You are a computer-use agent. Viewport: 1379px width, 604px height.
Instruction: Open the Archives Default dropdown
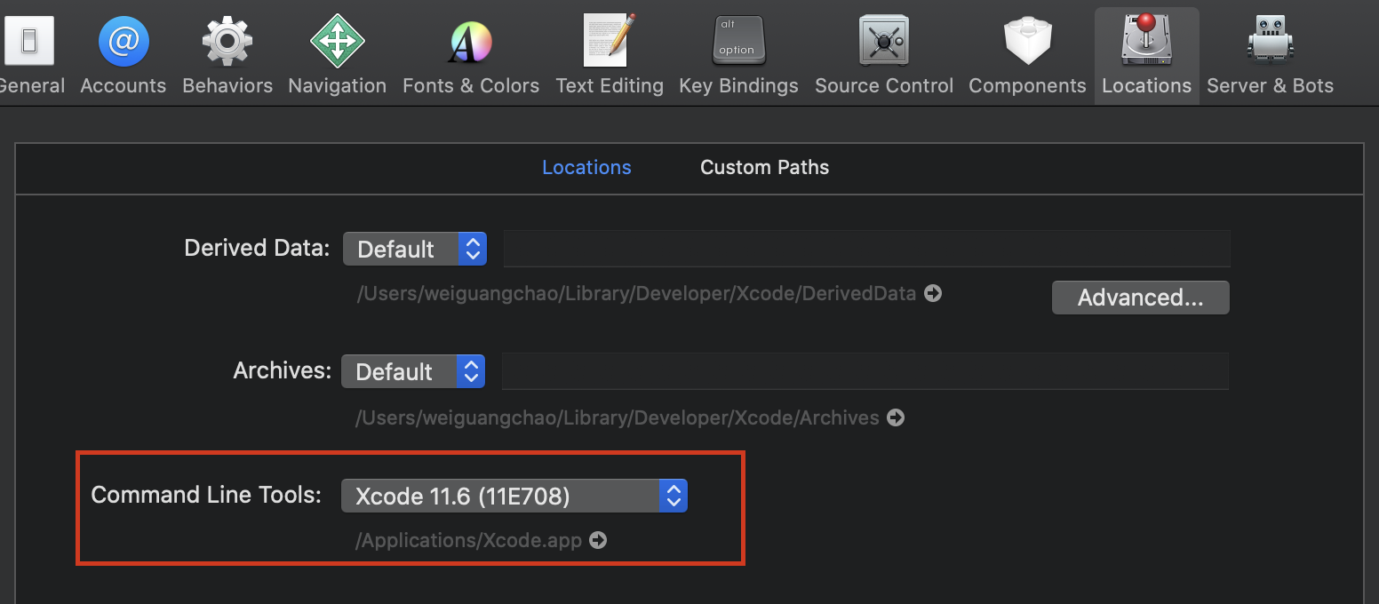(x=413, y=371)
